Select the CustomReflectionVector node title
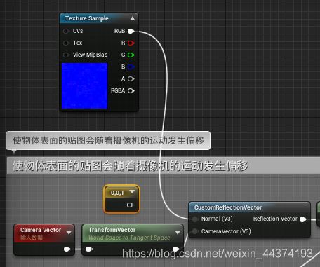The width and height of the screenshot is (320, 267). point(228,207)
